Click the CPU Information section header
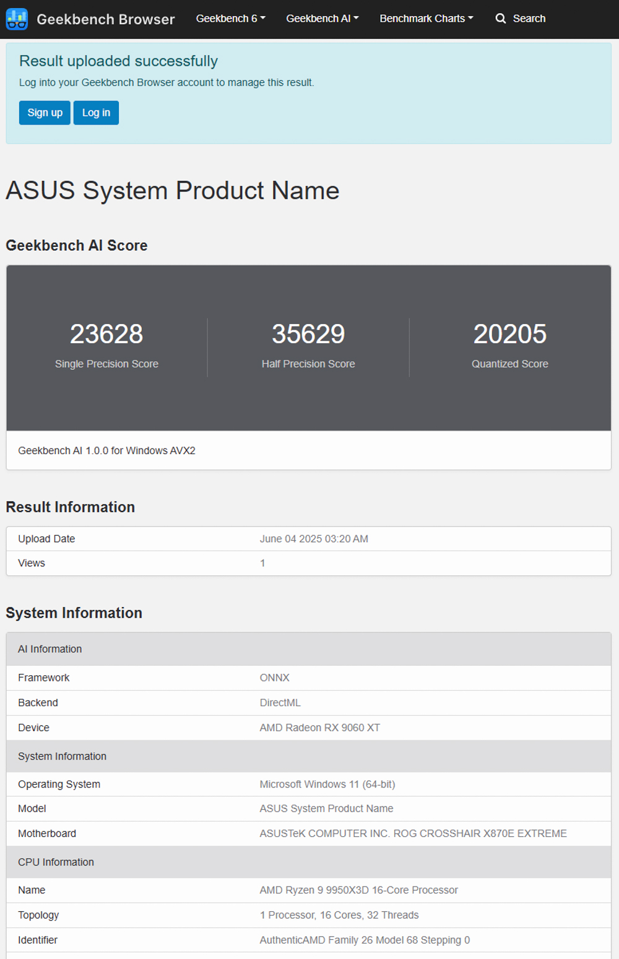The width and height of the screenshot is (619, 959). pos(309,862)
